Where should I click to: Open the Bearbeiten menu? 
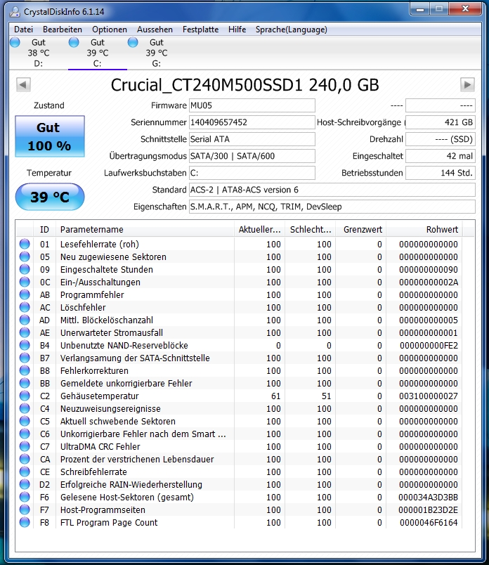pyautogui.click(x=63, y=30)
